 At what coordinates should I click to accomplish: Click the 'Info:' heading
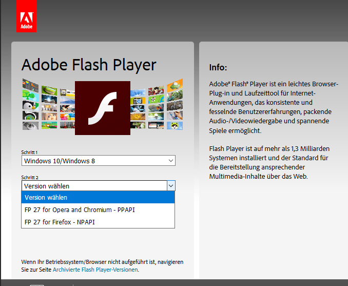click(x=218, y=67)
